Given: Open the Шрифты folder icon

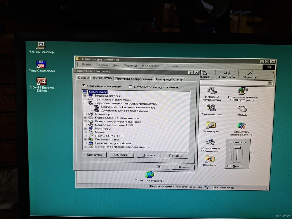Looking at the screenshot, I should pos(209,159).
